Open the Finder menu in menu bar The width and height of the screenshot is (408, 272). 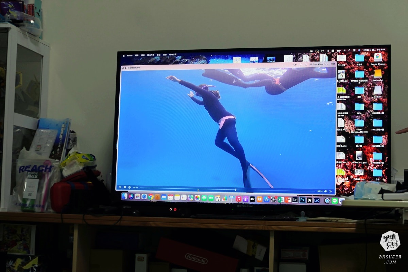tap(130, 55)
